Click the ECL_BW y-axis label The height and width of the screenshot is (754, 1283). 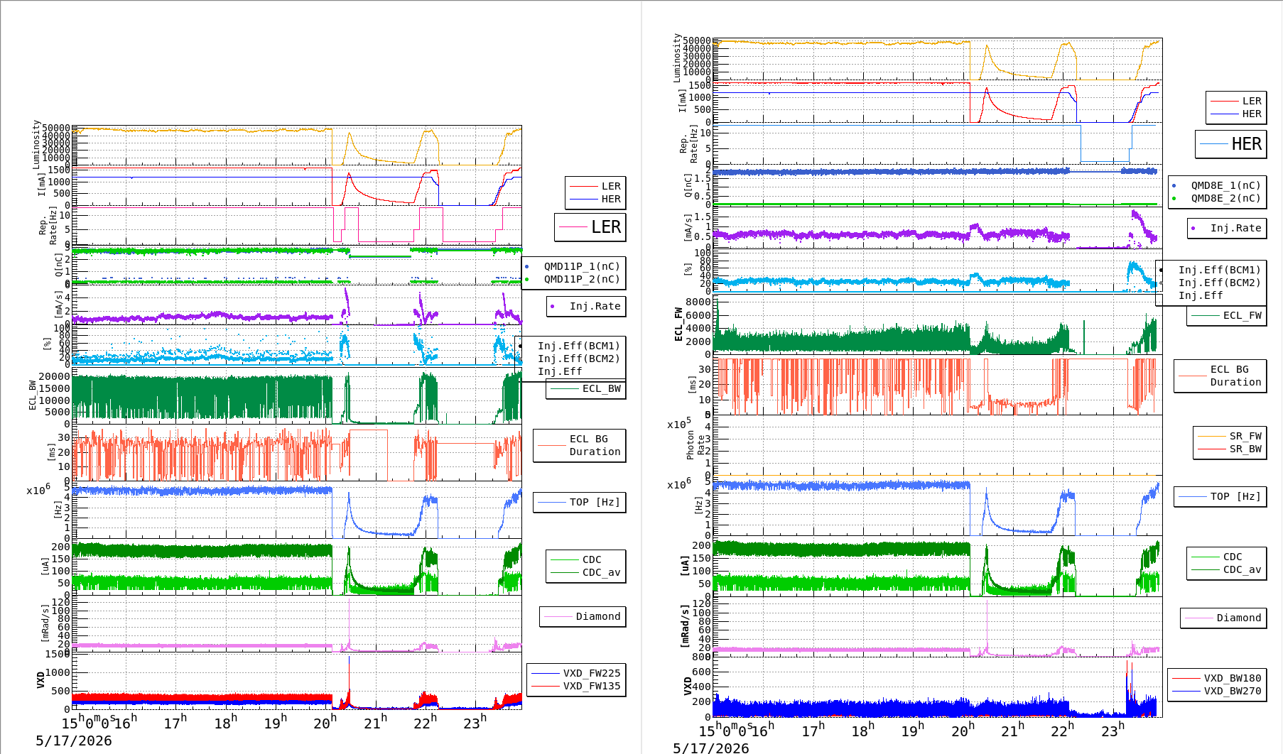pyautogui.click(x=33, y=395)
